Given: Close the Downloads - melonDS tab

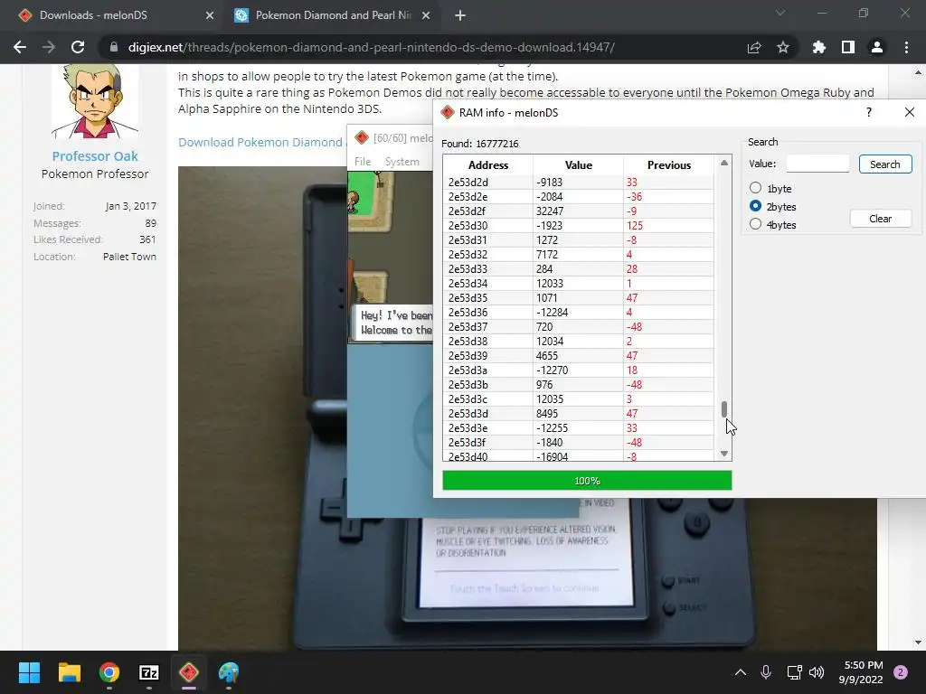Looking at the screenshot, I should [x=210, y=15].
